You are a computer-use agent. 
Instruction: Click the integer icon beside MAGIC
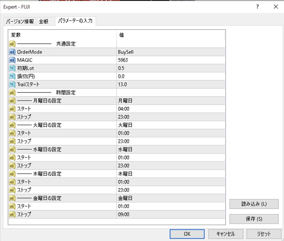point(12,60)
